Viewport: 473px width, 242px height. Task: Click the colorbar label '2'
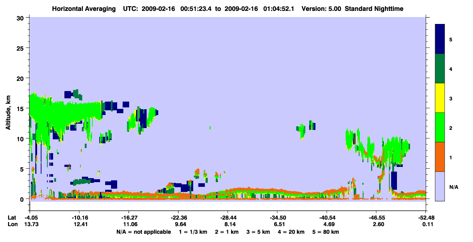451,127
